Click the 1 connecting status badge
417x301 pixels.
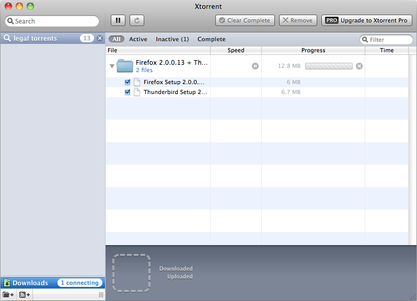pos(80,283)
